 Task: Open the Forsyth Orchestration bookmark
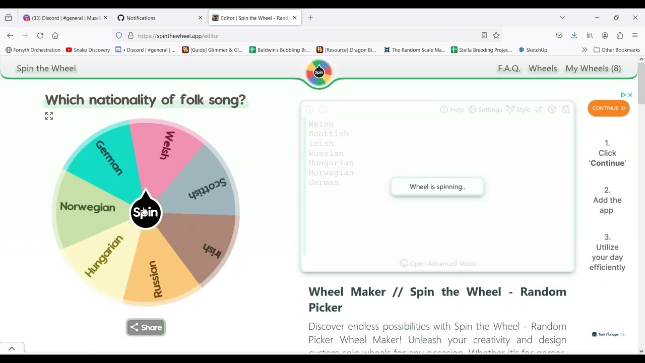33,50
